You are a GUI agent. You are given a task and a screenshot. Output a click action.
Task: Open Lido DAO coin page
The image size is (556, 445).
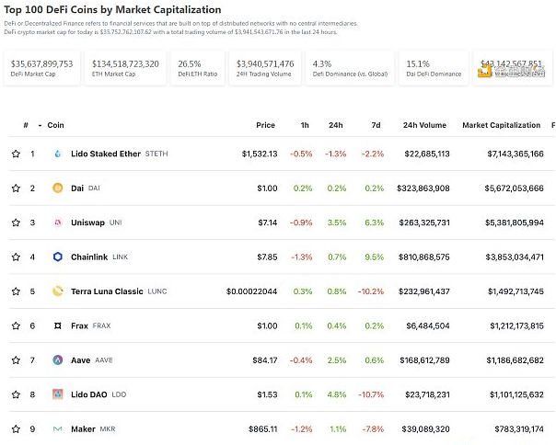88,394
